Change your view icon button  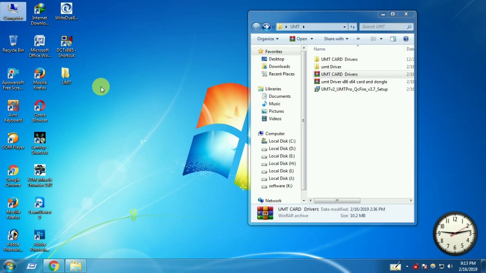[x=374, y=39]
